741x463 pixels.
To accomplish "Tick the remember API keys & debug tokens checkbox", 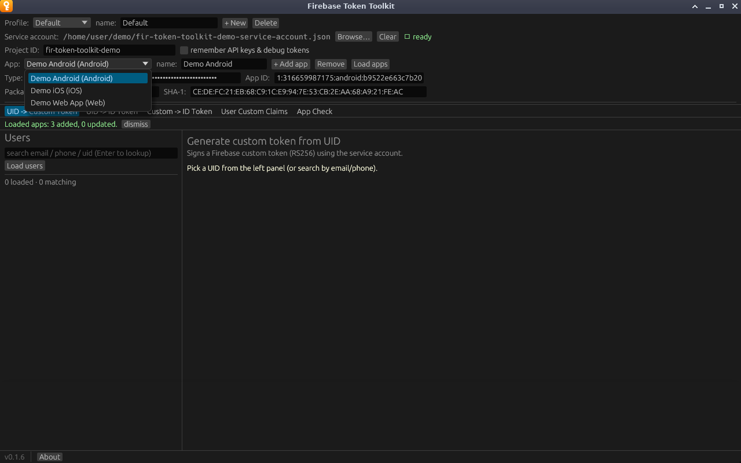I will coord(184,50).
